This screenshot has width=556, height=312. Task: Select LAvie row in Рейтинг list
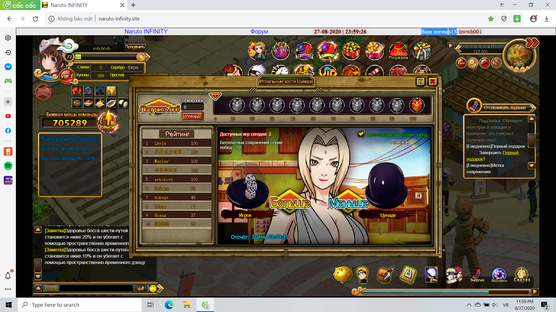coord(177,143)
